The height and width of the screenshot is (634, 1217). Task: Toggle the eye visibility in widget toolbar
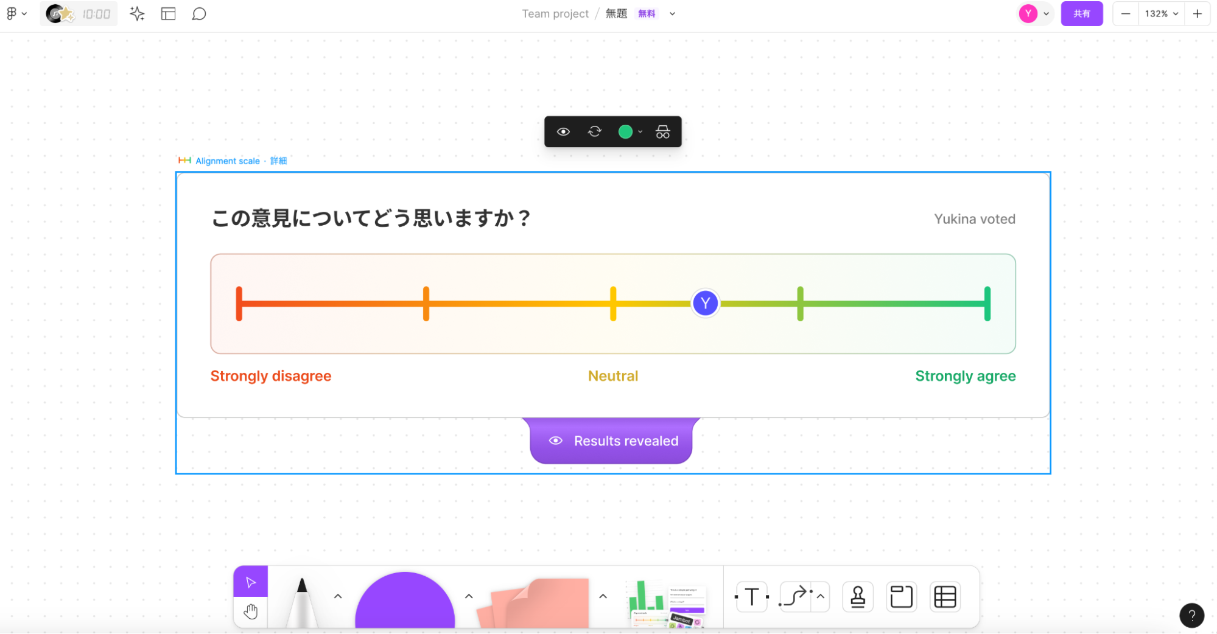point(563,131)
